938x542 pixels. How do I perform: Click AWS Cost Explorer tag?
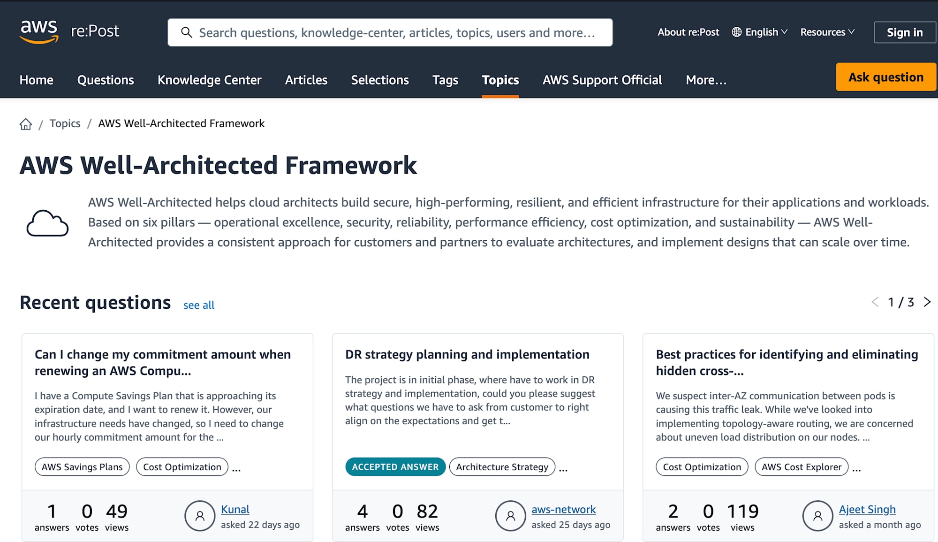(x=802, y=467)
